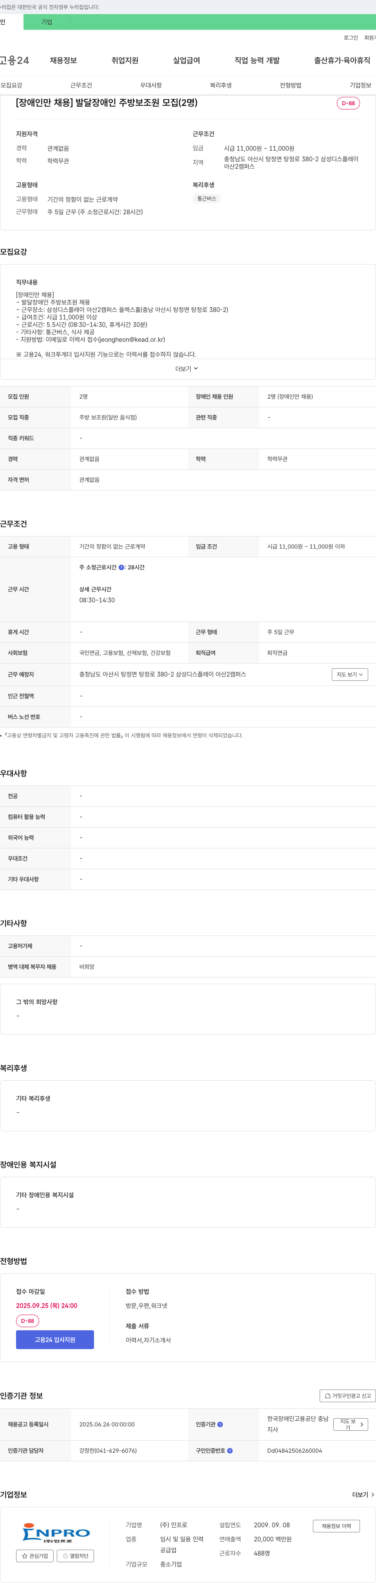Click the 20,000 백만원 revenue value
376x1583 pixels.
(272, 1539)
